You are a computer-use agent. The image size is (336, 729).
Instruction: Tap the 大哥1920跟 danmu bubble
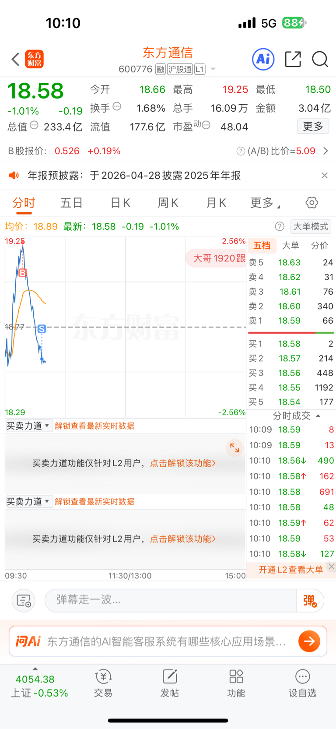click(217, 258)
